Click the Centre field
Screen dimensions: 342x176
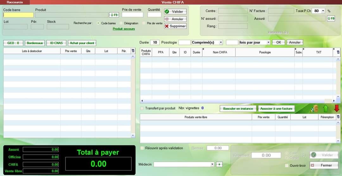233,11
